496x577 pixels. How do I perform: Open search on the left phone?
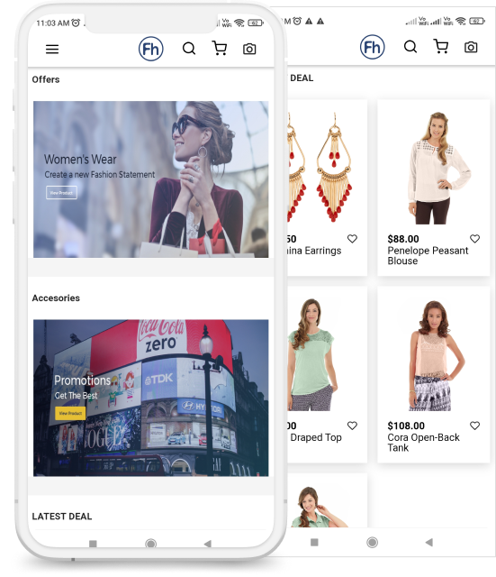point(189,49)
